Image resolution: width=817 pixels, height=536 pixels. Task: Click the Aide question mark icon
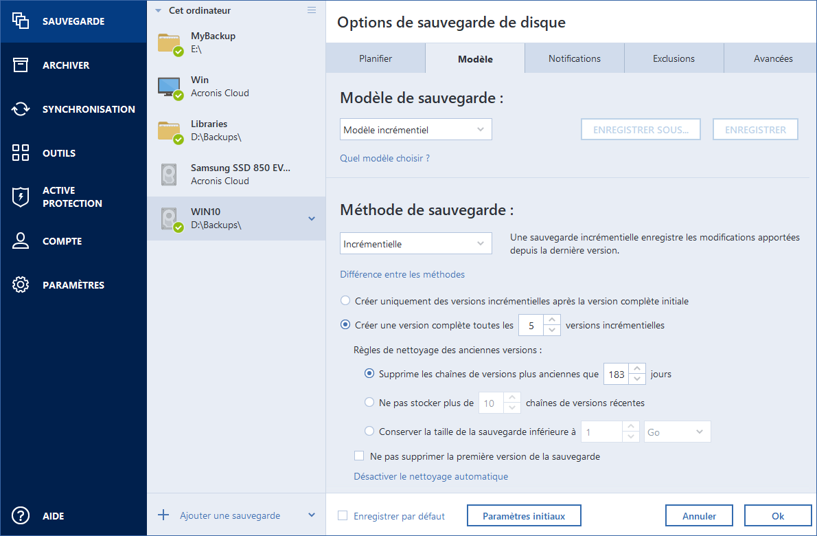coord(21,516)
